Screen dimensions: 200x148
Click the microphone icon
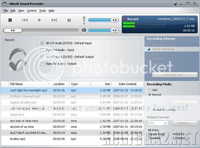84,20
